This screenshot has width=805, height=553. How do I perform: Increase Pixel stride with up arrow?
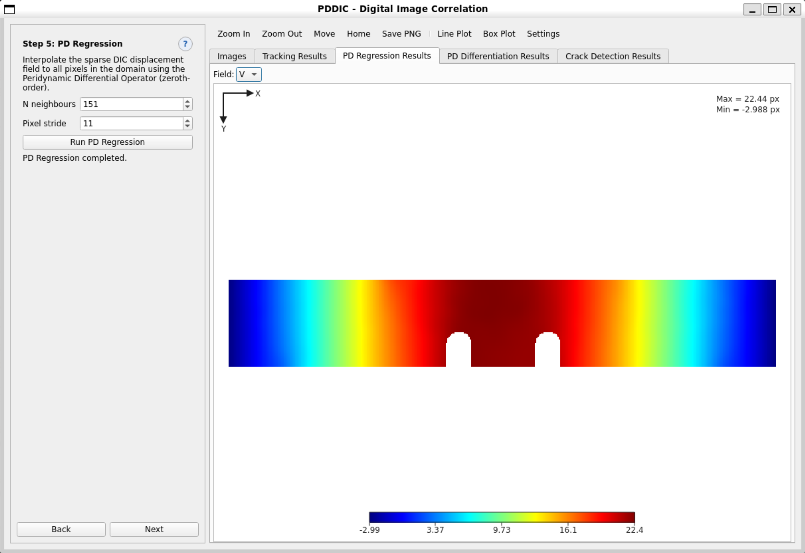coord(187,120)
